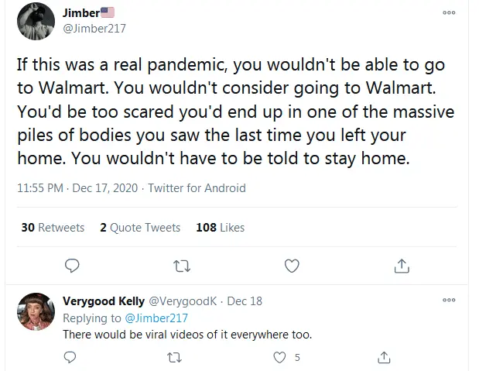This screenshot has width=479, height=371.
Task: Like Verygood Kelly's reply
Action: (x=281, y=357)
